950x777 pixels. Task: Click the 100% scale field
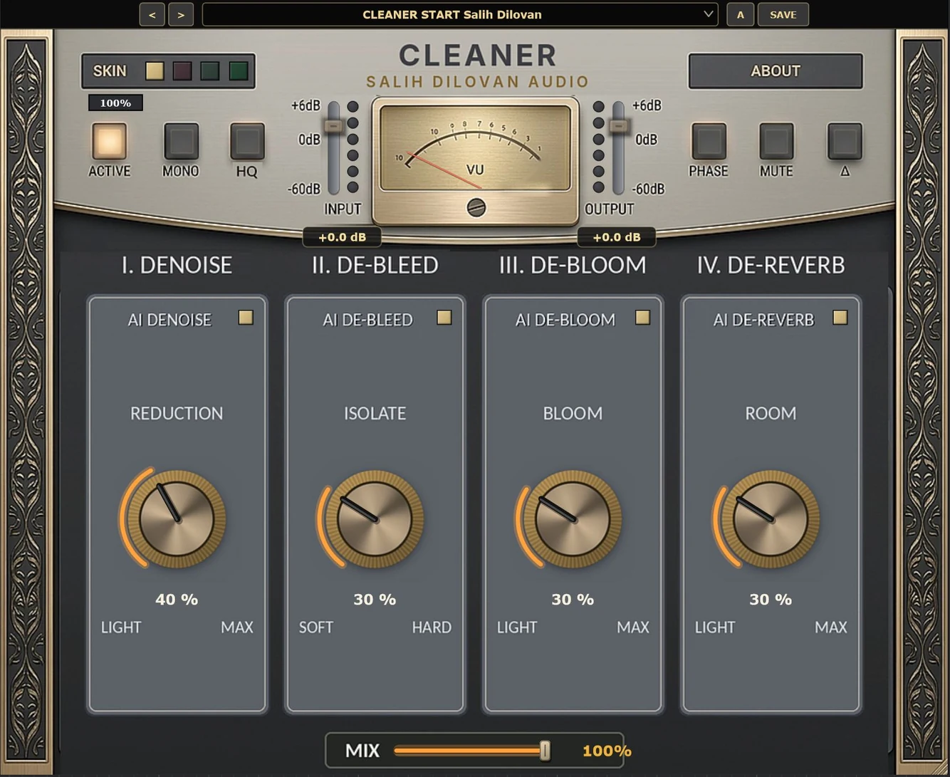click(115, 103)
